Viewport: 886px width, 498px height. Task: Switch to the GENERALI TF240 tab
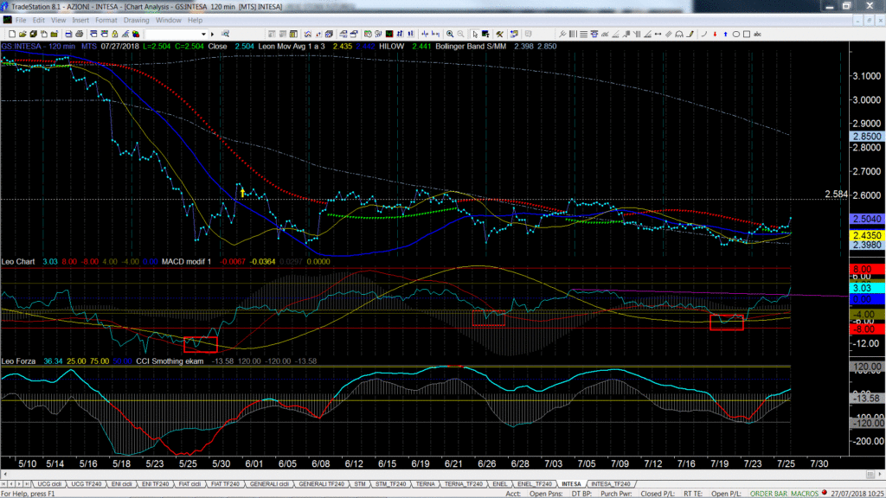tap(321, 484)
